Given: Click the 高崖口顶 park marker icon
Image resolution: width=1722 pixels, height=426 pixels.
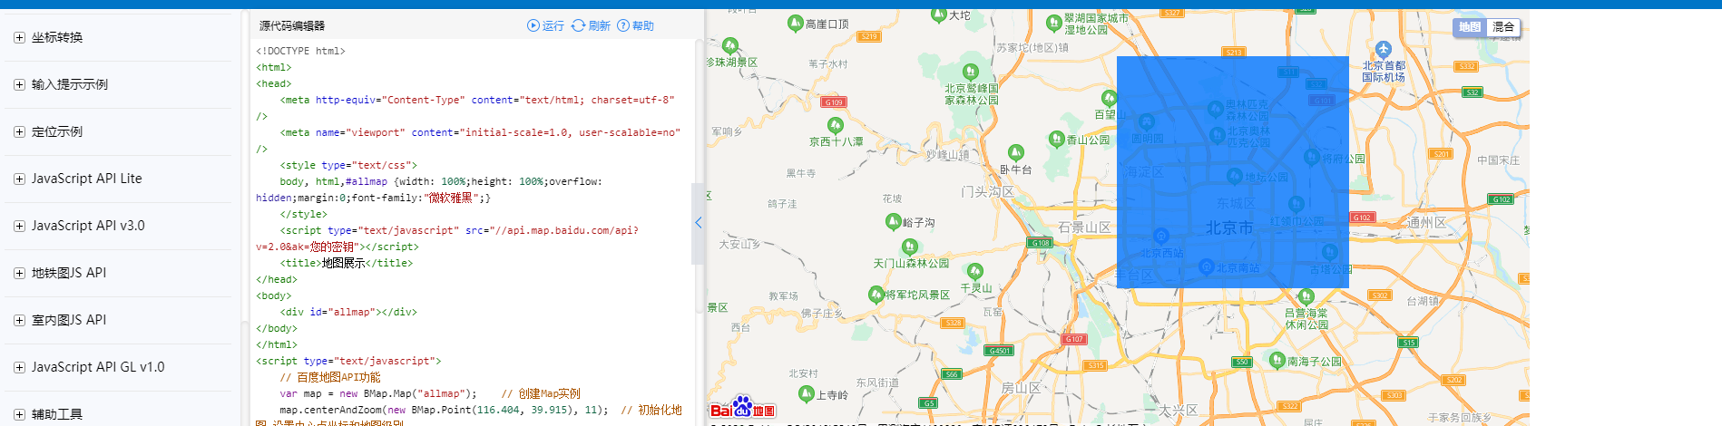Looking at the screenshot, I should tap(795, 24).
